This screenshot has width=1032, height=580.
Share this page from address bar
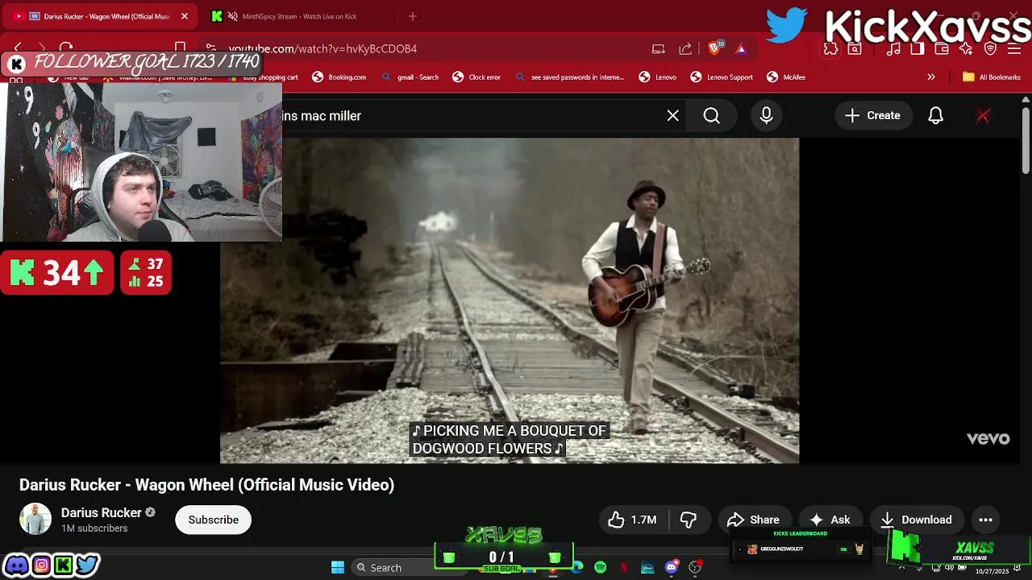click(x=685, y=49)
